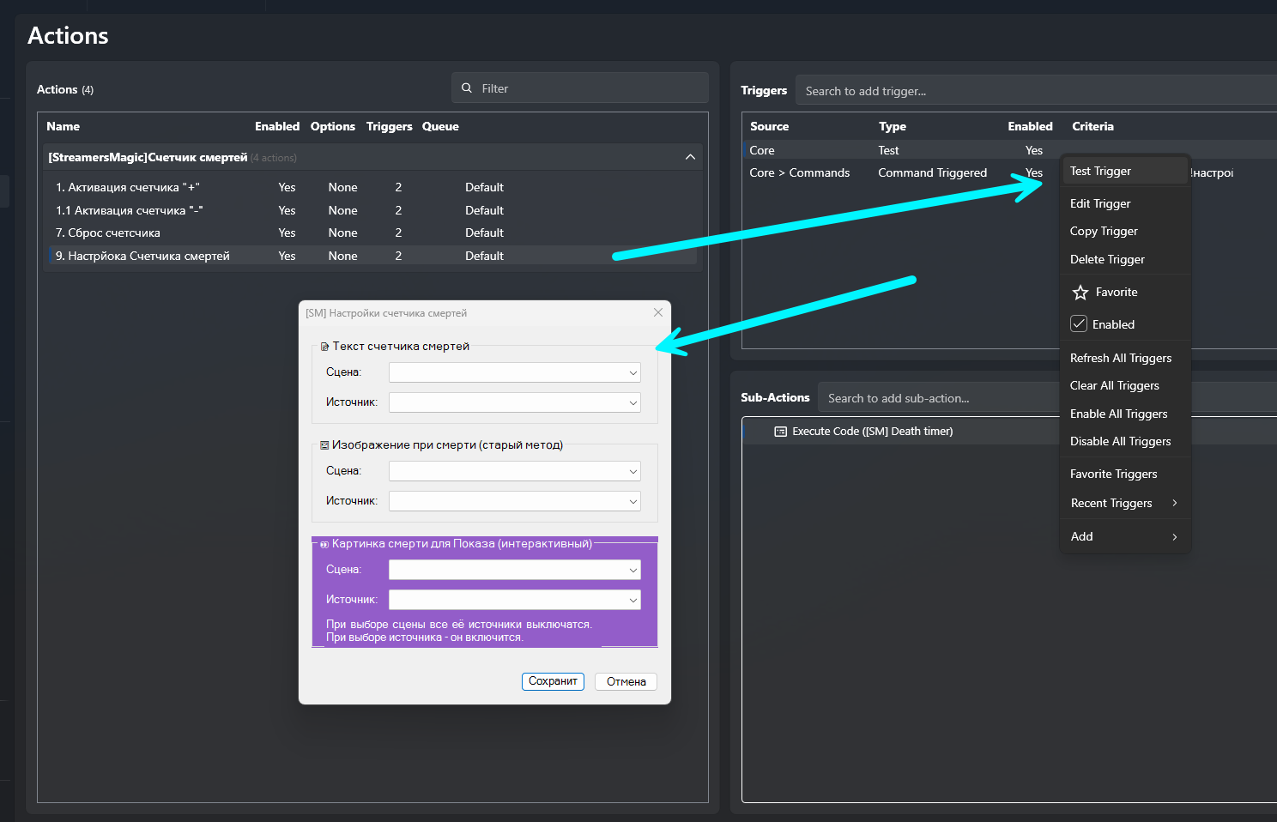Screen dimensions: 1277x822
Task: Open Источник dropdown under old-method death image
Action: pyautogui.click(x=515, y=501)
